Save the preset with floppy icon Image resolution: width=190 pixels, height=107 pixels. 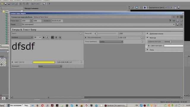point(178,24)
